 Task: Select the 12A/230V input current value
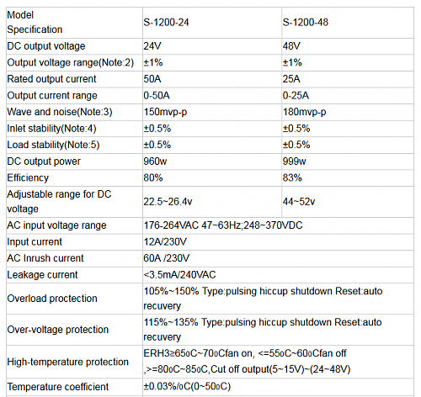coord(165,242)
